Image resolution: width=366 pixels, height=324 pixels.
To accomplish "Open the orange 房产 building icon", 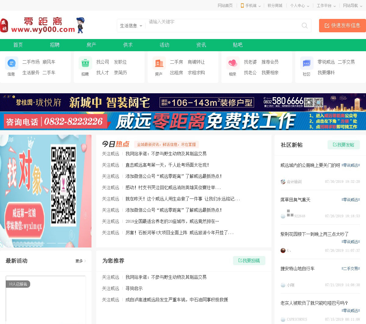I will coord(159,63).
